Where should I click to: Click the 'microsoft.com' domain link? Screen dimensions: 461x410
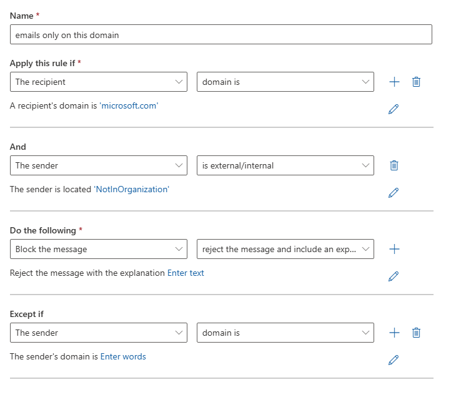click(x=129, y=105)
